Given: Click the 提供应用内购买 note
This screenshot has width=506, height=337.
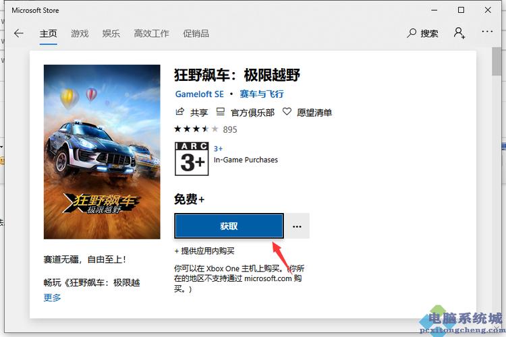Looking at the screenshot, I should pyautogui.click(x=204, y=251).
